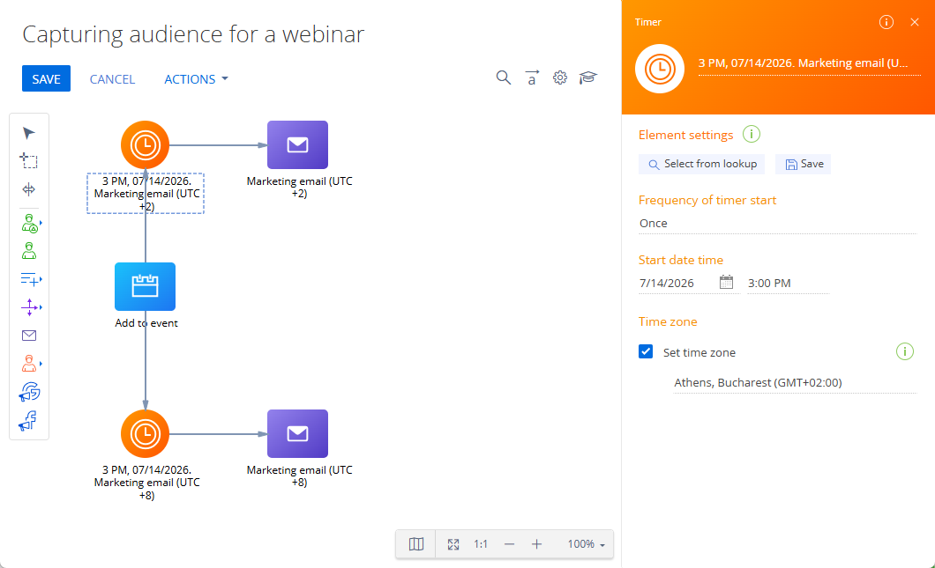Open campaign settings gear icon
935x568 pixels.
tap(559, 77)
